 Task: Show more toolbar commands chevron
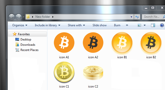pyautogui.click(x=127, y=25)
